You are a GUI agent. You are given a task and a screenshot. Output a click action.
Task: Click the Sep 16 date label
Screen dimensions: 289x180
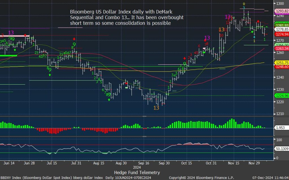144,163
